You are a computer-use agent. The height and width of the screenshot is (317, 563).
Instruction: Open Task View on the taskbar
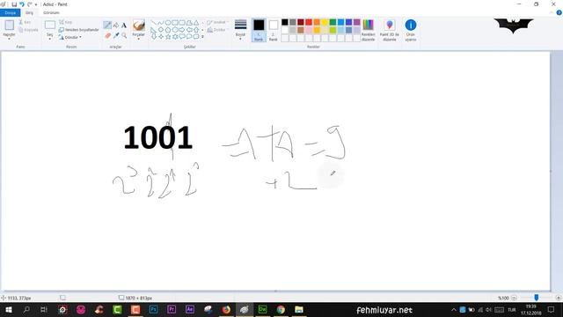[44, 309]
